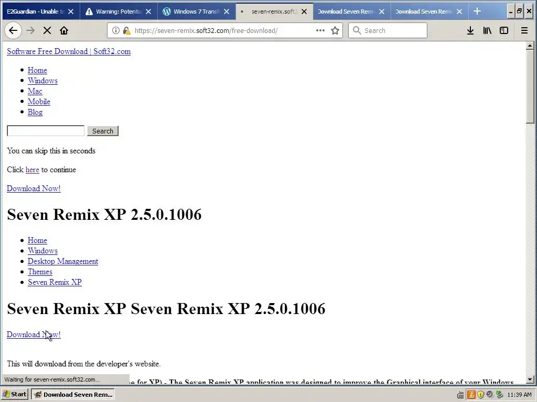Open the Blog link

click(x=35, y=112)
